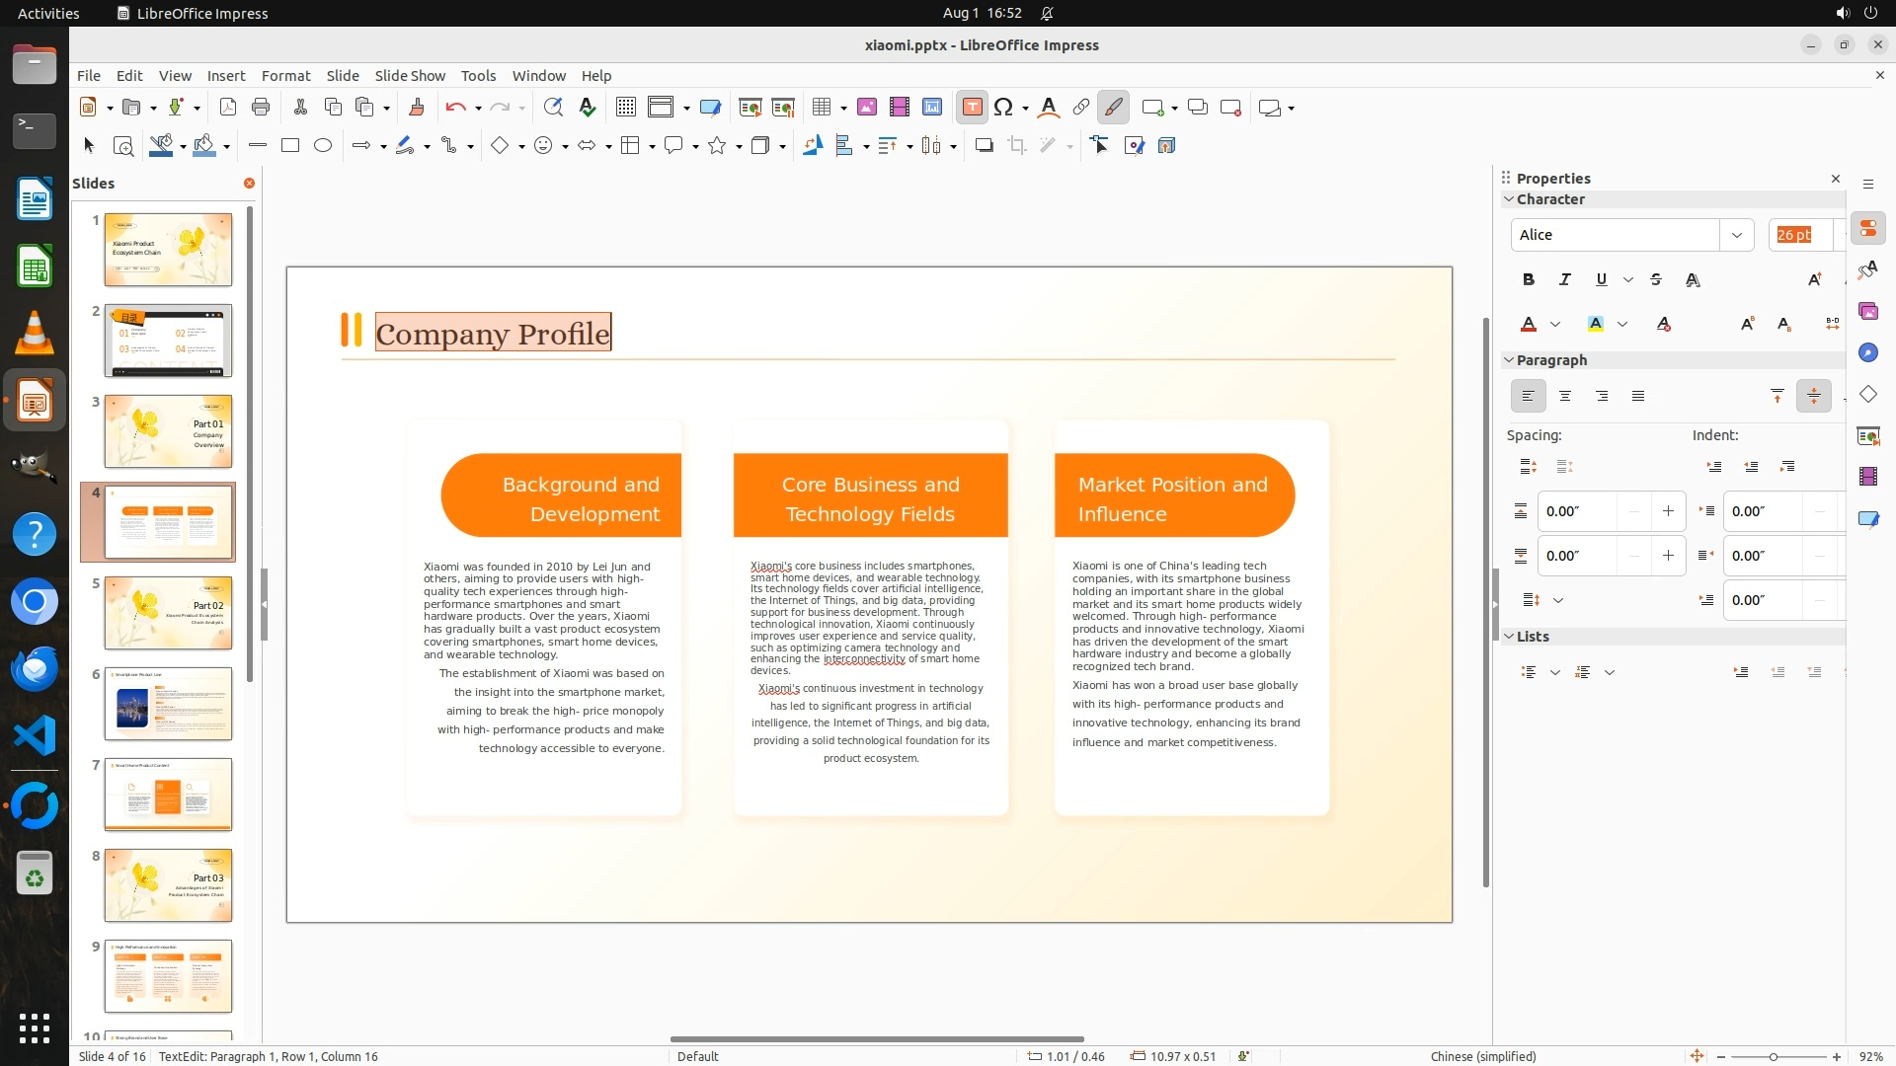Click the Crop Image tool icon
Viewport: 1896px width, 1066px height.
click(x=1016, y=146)
